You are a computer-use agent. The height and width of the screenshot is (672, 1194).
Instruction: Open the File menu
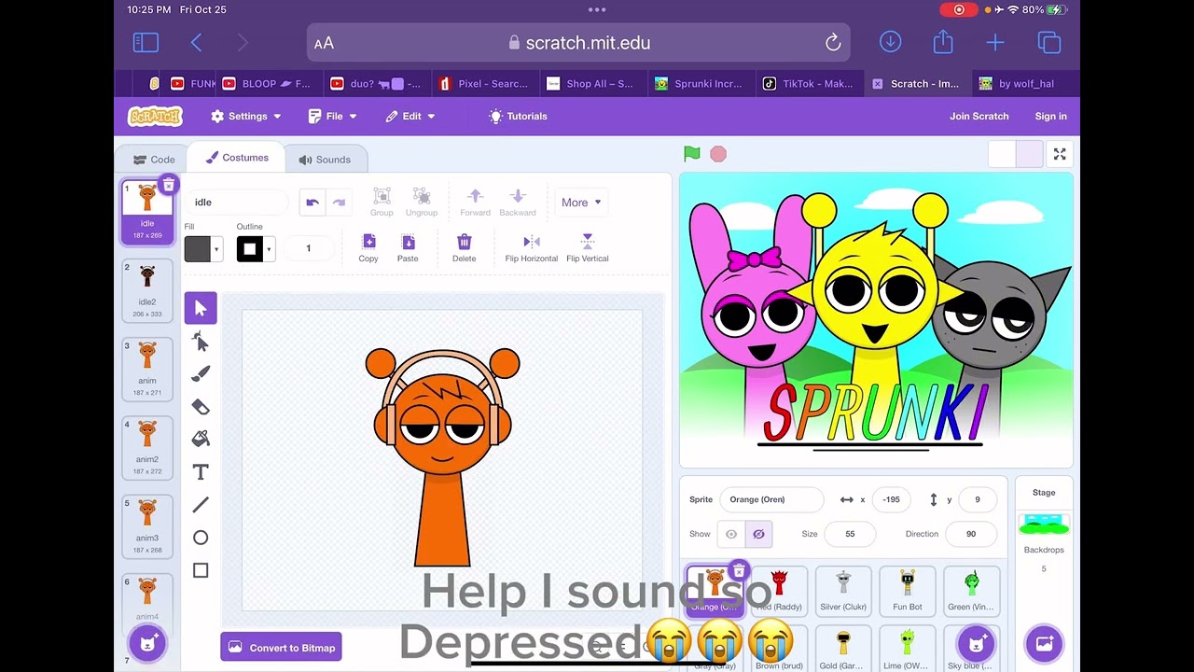[334, 116]
